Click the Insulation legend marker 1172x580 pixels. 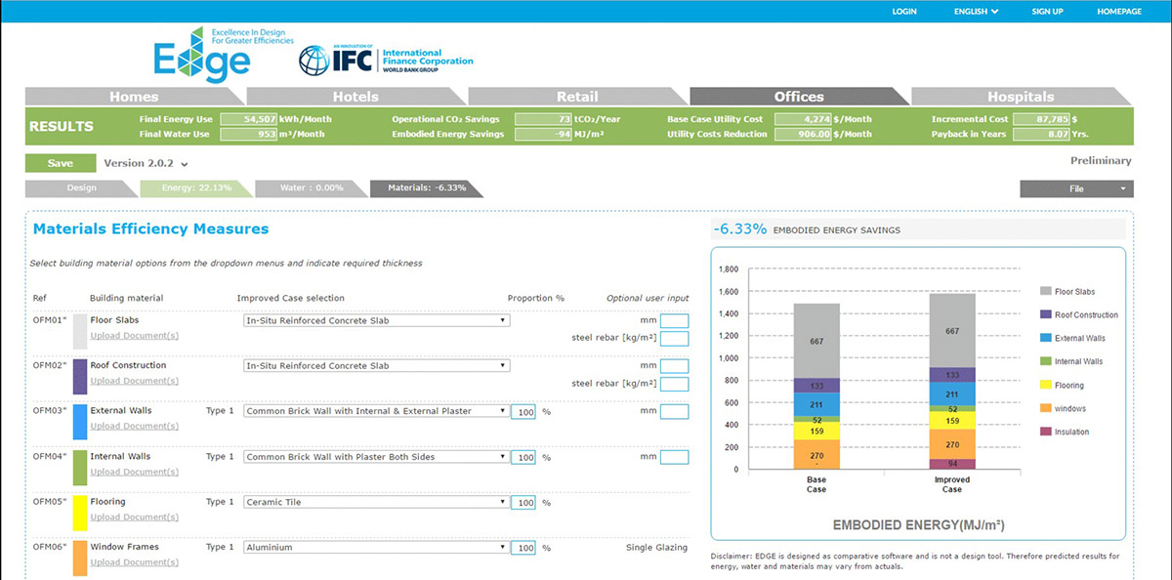click(1045, 432)
